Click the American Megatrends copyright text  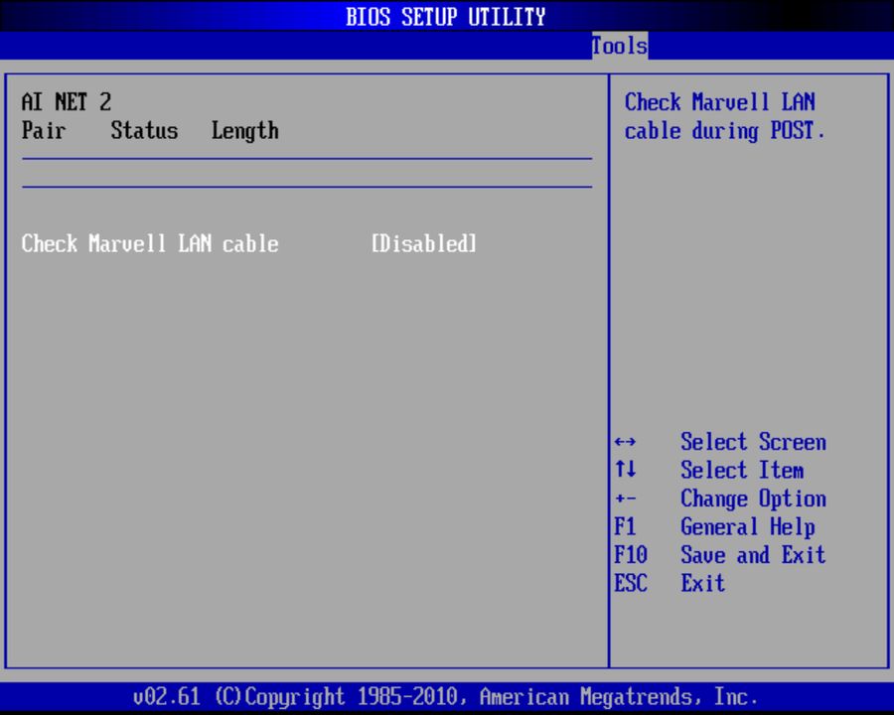pyautogui.click(x=446, y=696)
